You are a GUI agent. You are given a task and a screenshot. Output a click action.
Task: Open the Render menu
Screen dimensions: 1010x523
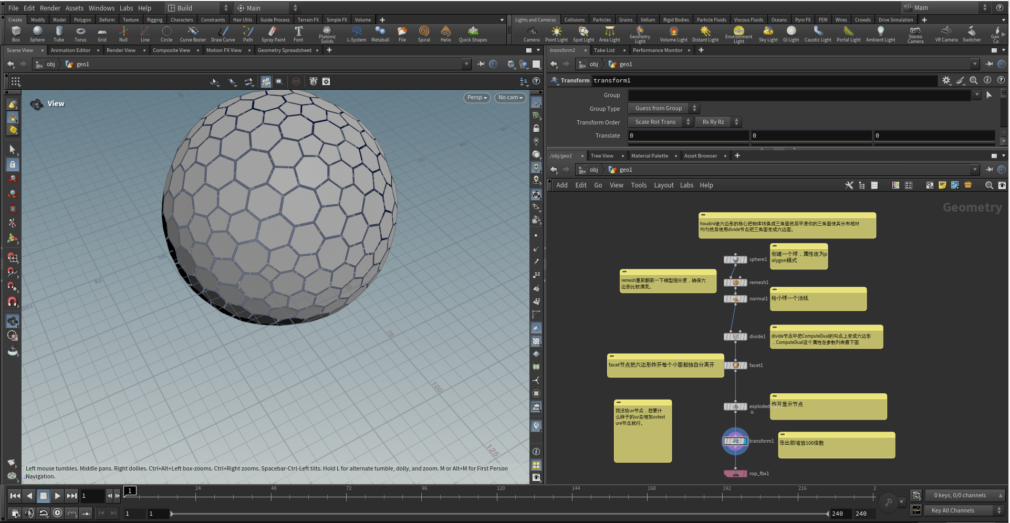click(50, 8)
